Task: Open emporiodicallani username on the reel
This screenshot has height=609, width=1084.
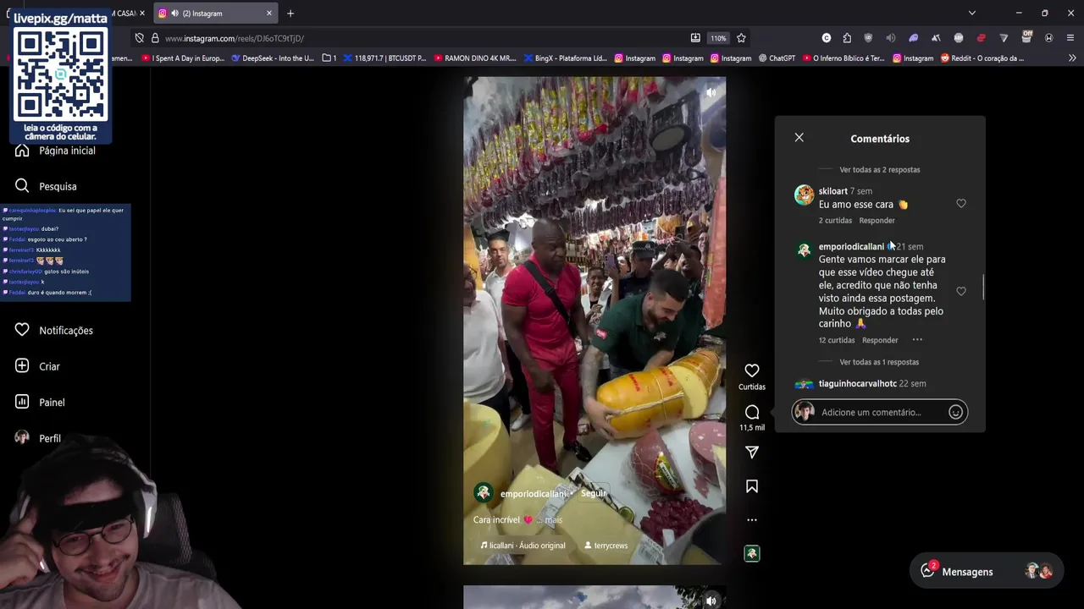Action: [534, 494]
